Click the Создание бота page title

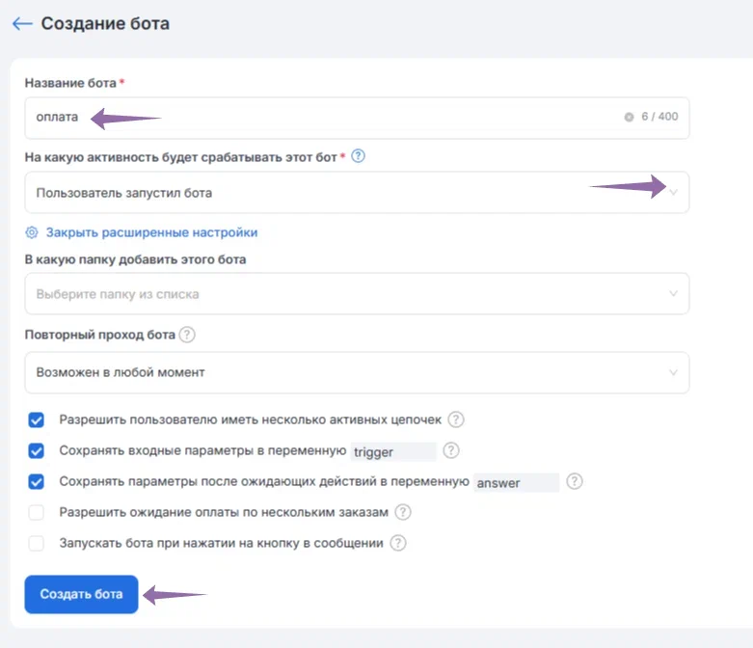105,23
